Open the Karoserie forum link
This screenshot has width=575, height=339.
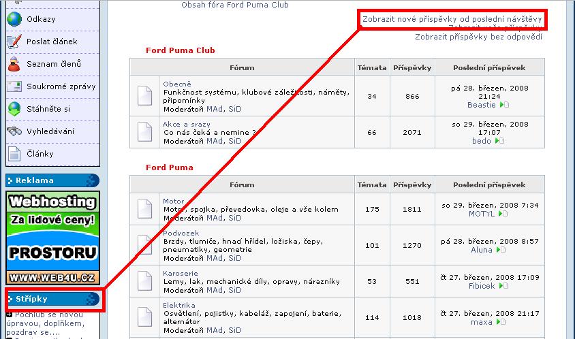[x=181, y=274]
